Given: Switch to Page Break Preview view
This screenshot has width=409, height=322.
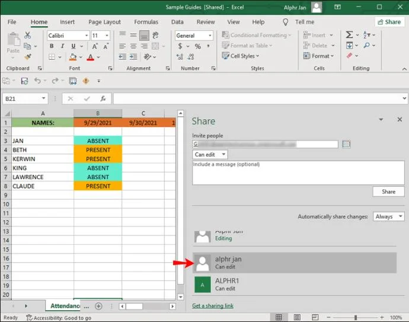Looking at the screenshot, I should [x=315, y=317].
